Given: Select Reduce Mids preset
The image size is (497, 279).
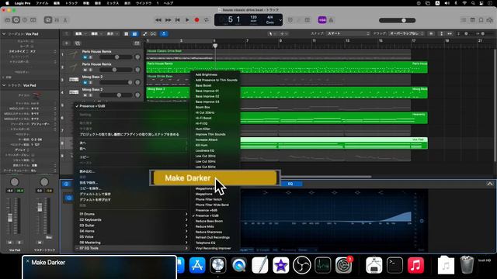Looking at the screenshot, I should (x=205, y=226).
